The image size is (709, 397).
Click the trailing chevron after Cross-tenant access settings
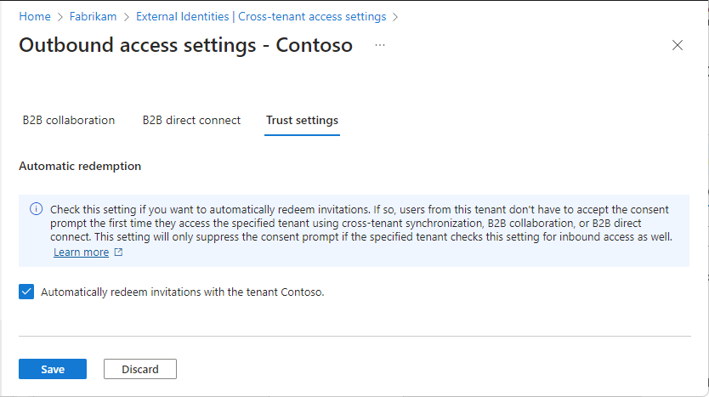[x=395, y=16]
